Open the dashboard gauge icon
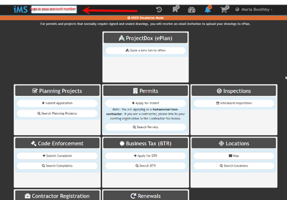The image size is (287, 200). pos(191,10)
